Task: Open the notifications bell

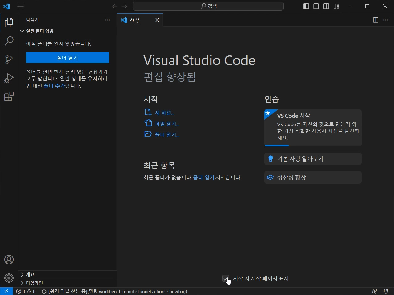Action: 386,291
